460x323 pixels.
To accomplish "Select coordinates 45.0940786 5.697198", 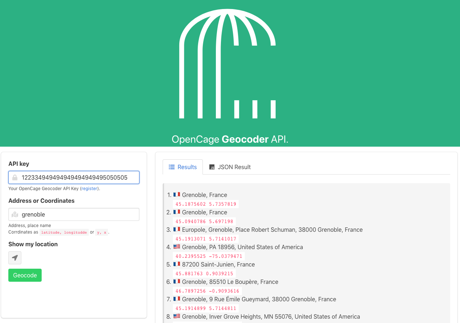I will pos(204,221).
